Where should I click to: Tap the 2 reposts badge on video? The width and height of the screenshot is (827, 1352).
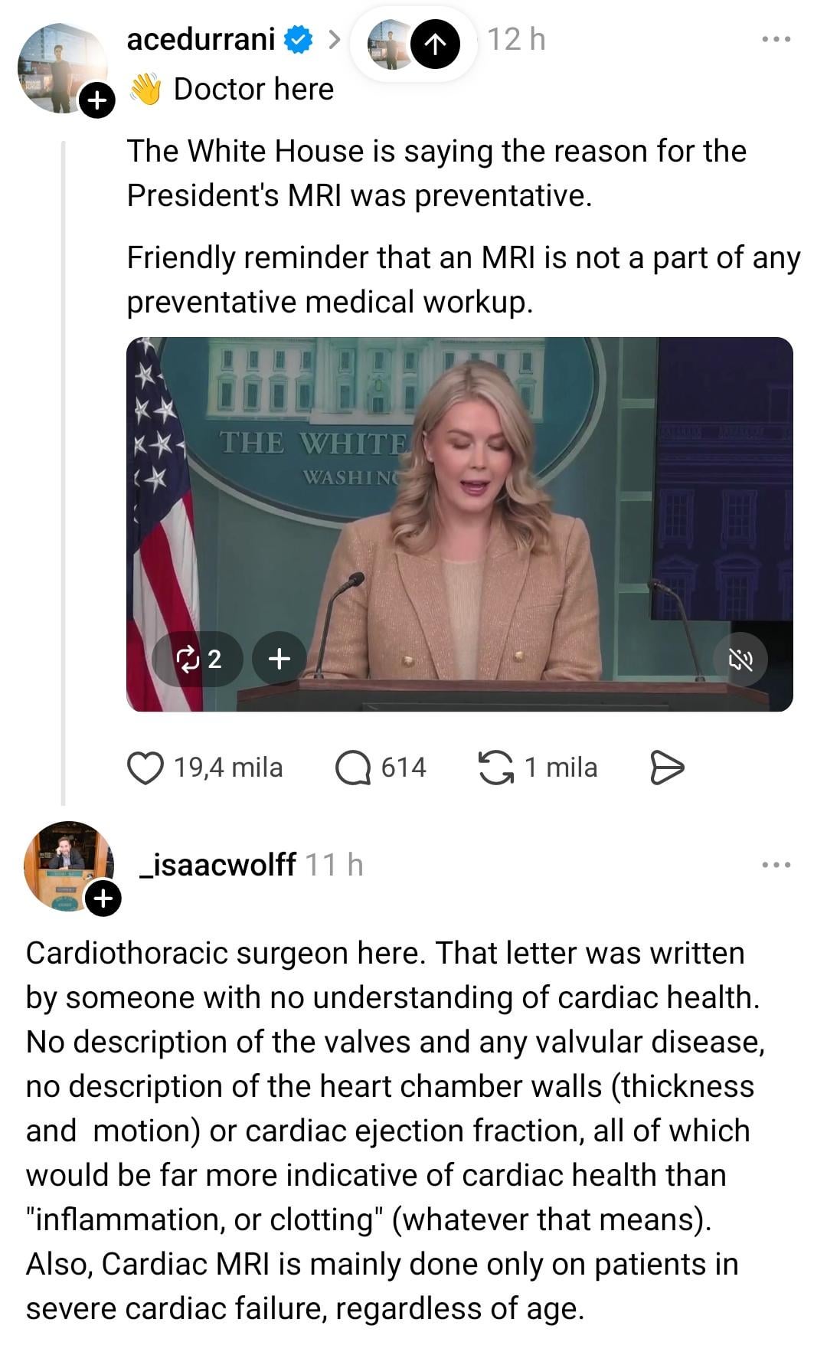click(198, 658)
